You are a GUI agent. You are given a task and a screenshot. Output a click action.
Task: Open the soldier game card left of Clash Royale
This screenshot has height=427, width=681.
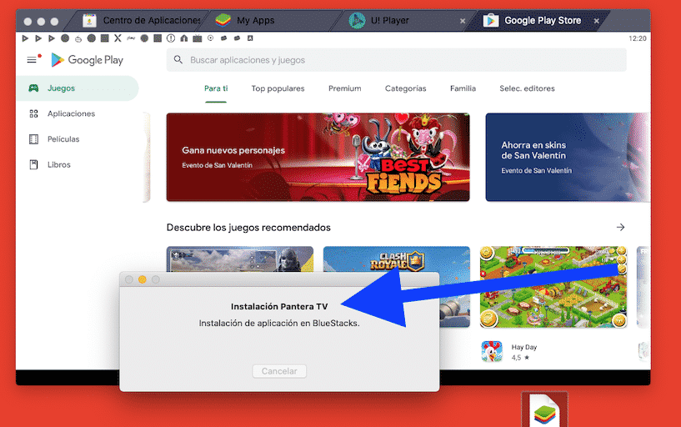240,259
